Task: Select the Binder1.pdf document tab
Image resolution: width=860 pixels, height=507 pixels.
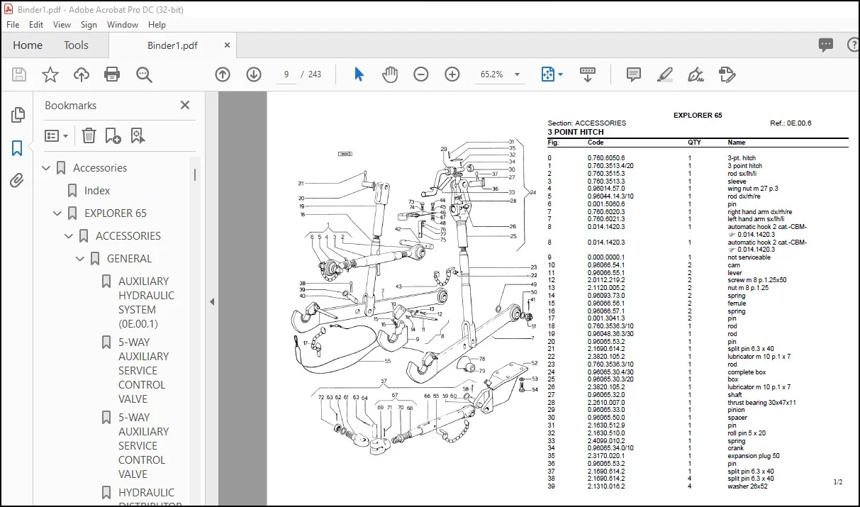Action: click(172, 45)
